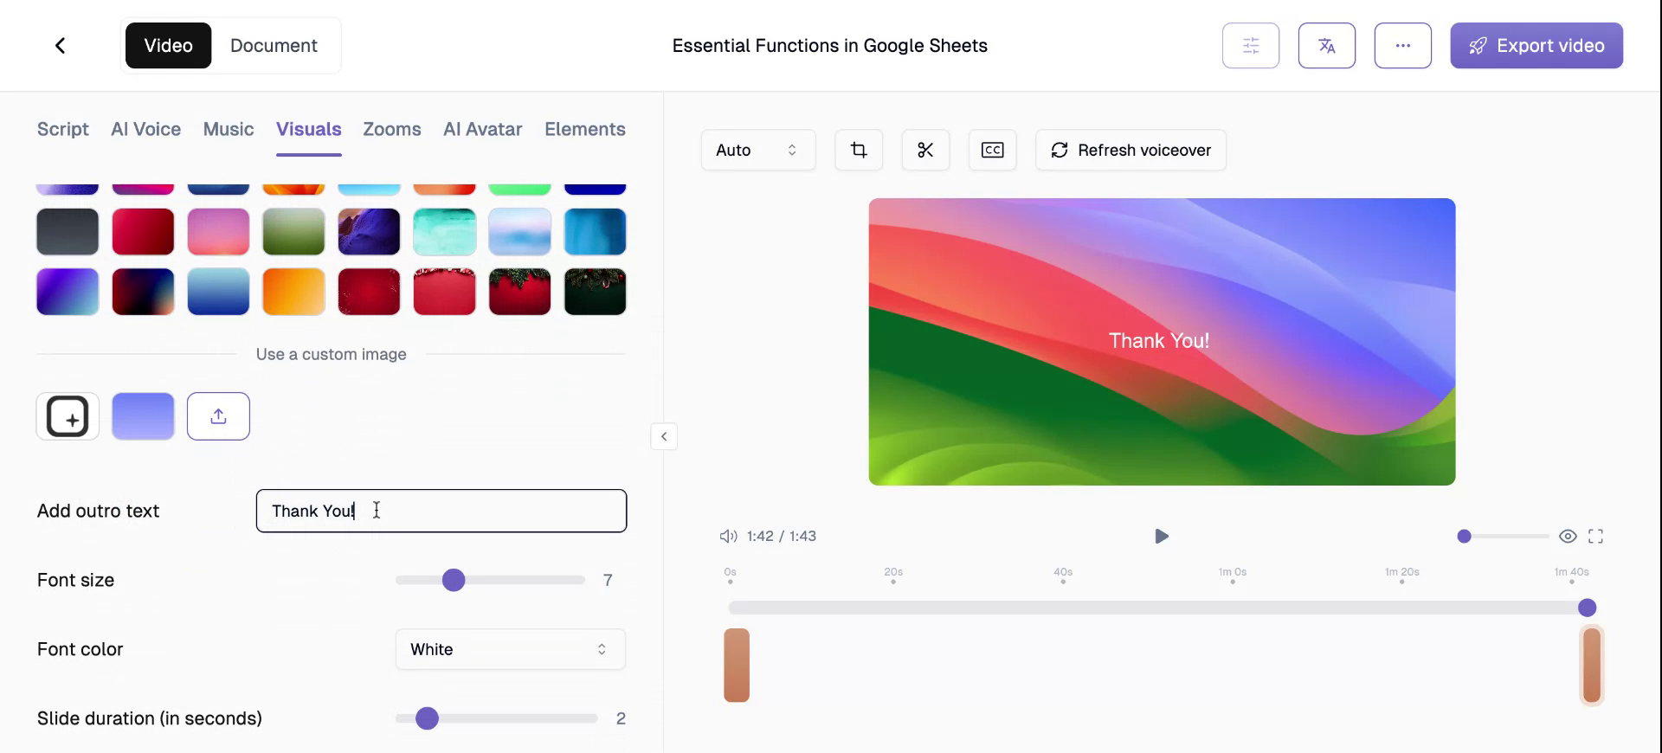This screenshot has height=753, width=1662.
Task: Expand the Font color White dropdown
Action: click(x=510, y=649)
